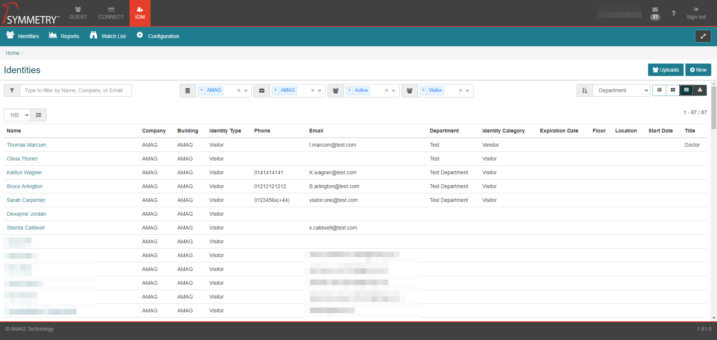Open the Department sort dropdown
Viewport: 717px width, 340px height.
coord(621,90)
